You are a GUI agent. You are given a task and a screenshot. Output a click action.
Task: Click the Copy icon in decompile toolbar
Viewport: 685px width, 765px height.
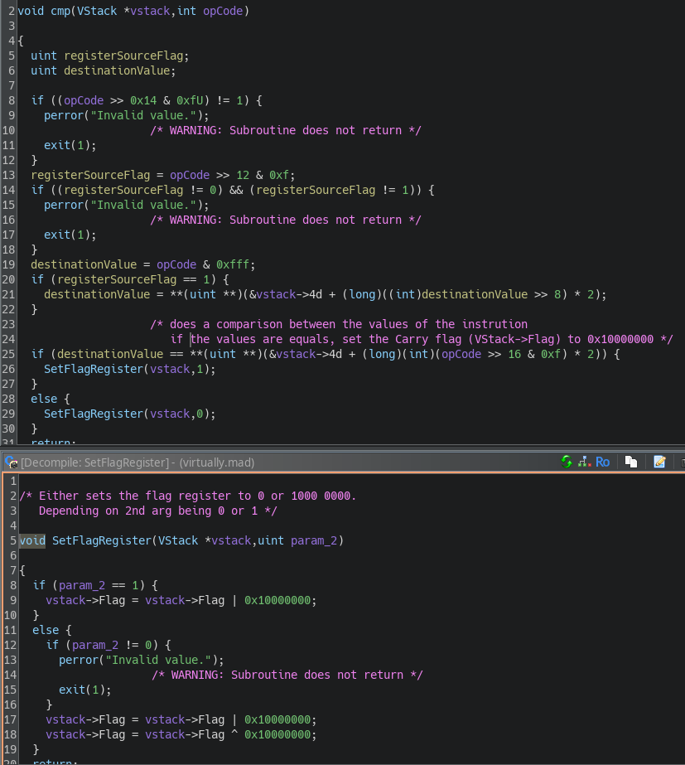[631, 462]
